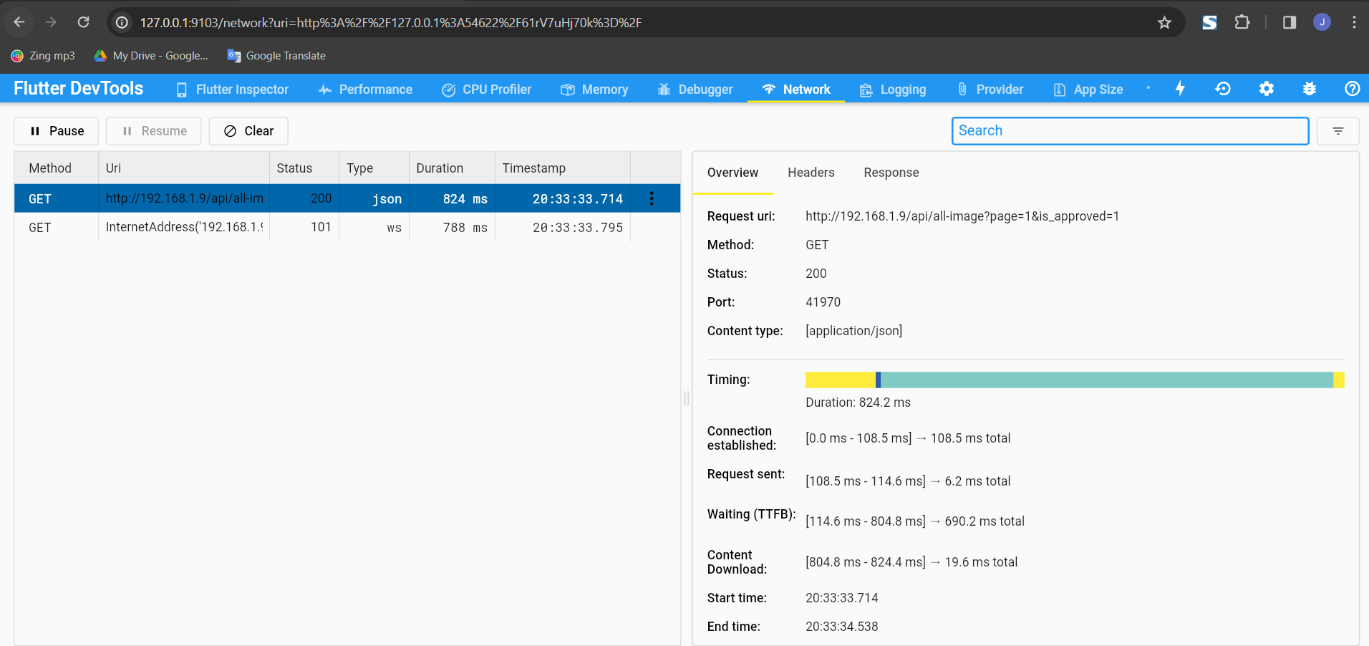The width and height of the screenshot is (1369, 646).
Task: Bookmark this page with the star icon
Action: [x=1164, y=23]
